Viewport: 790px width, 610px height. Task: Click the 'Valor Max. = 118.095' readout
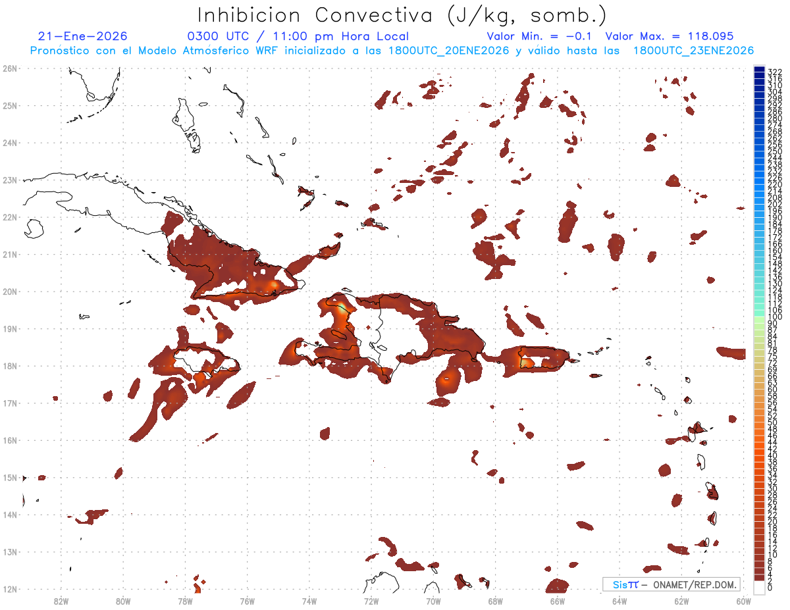click(669, 36)
